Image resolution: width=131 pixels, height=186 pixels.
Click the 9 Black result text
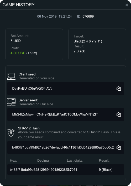[x=79, y=51]
